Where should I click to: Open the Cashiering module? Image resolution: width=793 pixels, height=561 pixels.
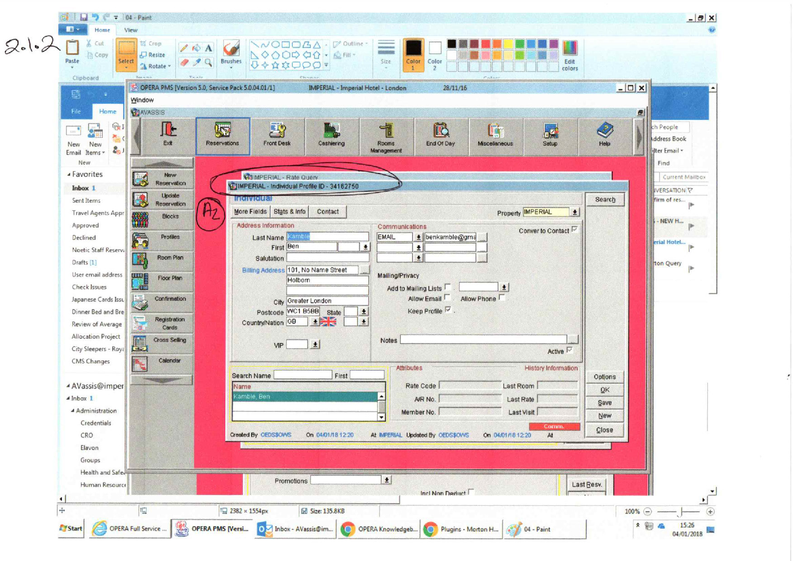(332, 136)
